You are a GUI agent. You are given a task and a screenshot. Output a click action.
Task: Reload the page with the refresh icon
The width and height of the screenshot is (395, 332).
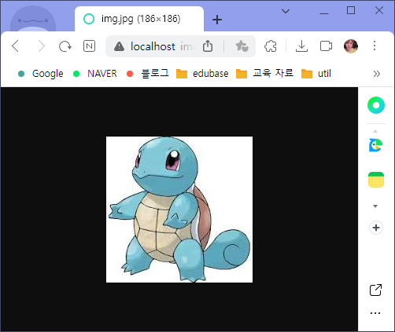[x=65, y=46]
